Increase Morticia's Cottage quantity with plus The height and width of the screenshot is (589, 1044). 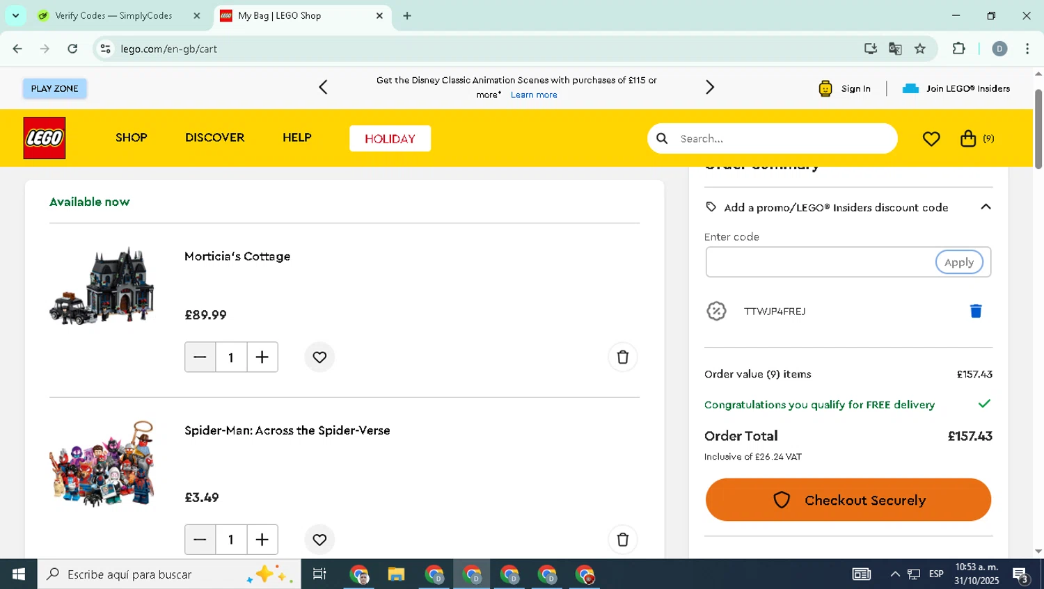[262, 357]
